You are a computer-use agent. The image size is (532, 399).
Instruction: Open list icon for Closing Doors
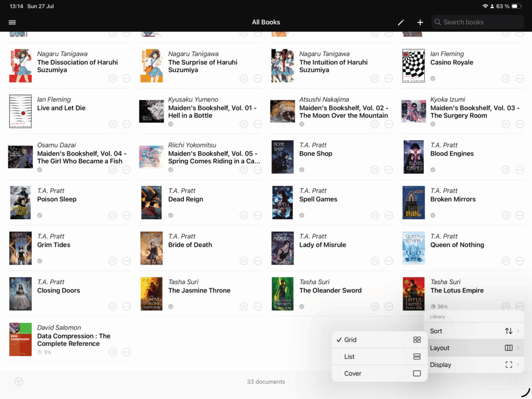click(x=113, y=307)
